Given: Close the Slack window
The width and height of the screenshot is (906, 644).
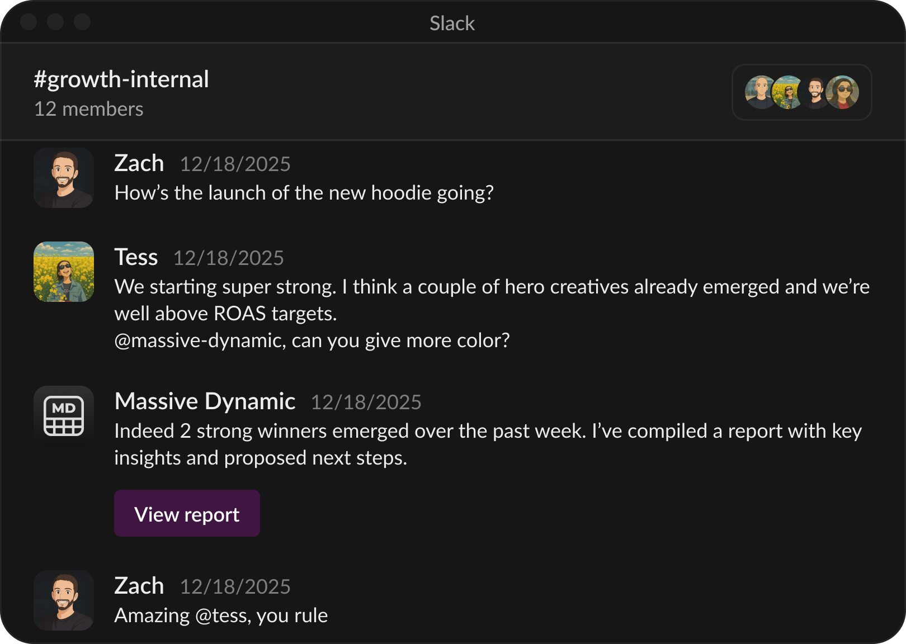Looking at the screenshot, I should [x=29, y=22].
